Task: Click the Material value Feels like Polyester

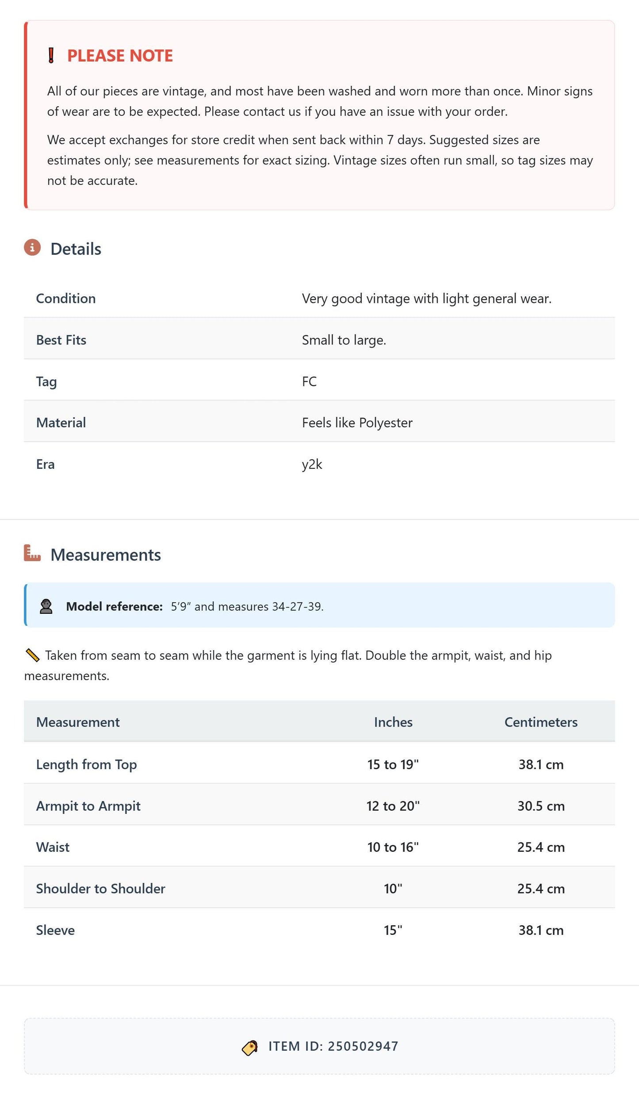Action: pyautogui.click(x=357, y=423)
